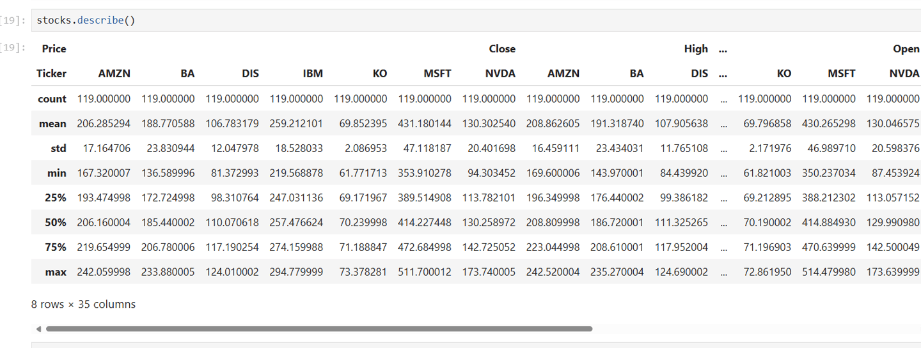Select the min value 87.453924
This screenshot has width=921, height=348.
896,173
